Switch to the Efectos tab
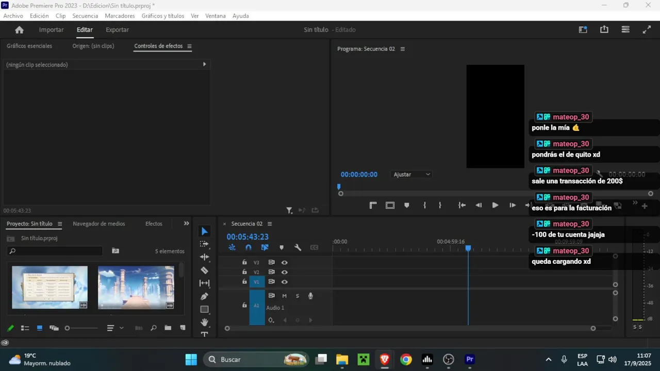The image size is (660, 371). (x=154, y=224)
